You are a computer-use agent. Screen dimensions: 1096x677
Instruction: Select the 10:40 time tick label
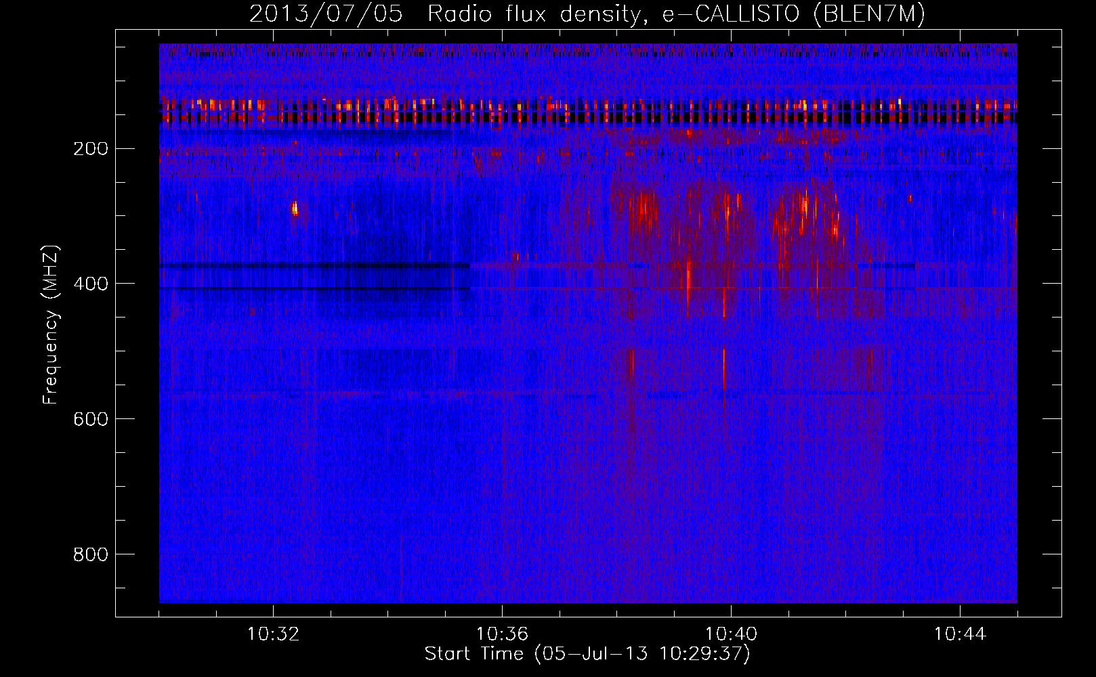click(x=731, y=634)
